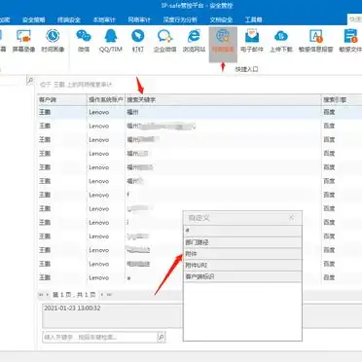Sort by the 搜索关键字 column header

point(223,100)
